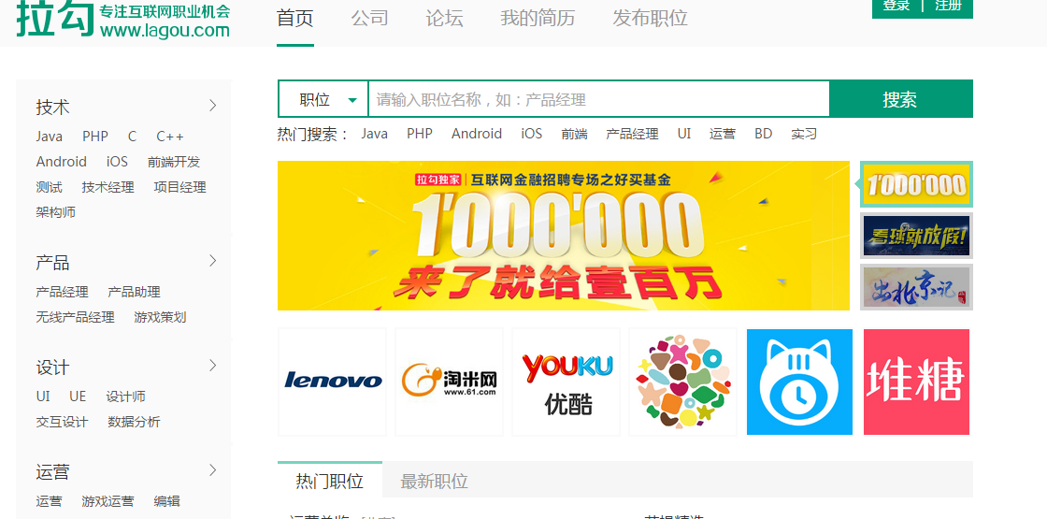Viewport: 1047px width, 519px height.
Task: Focus the job name search field
Action: pos(598,99)
